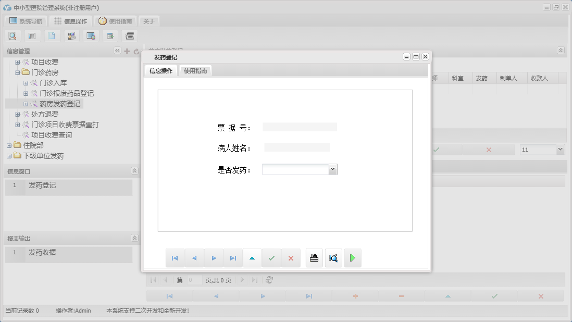This screenshot has width=572, height=322.
Task: Open the 是否发药 dropdown
Action: coord(332,169)
